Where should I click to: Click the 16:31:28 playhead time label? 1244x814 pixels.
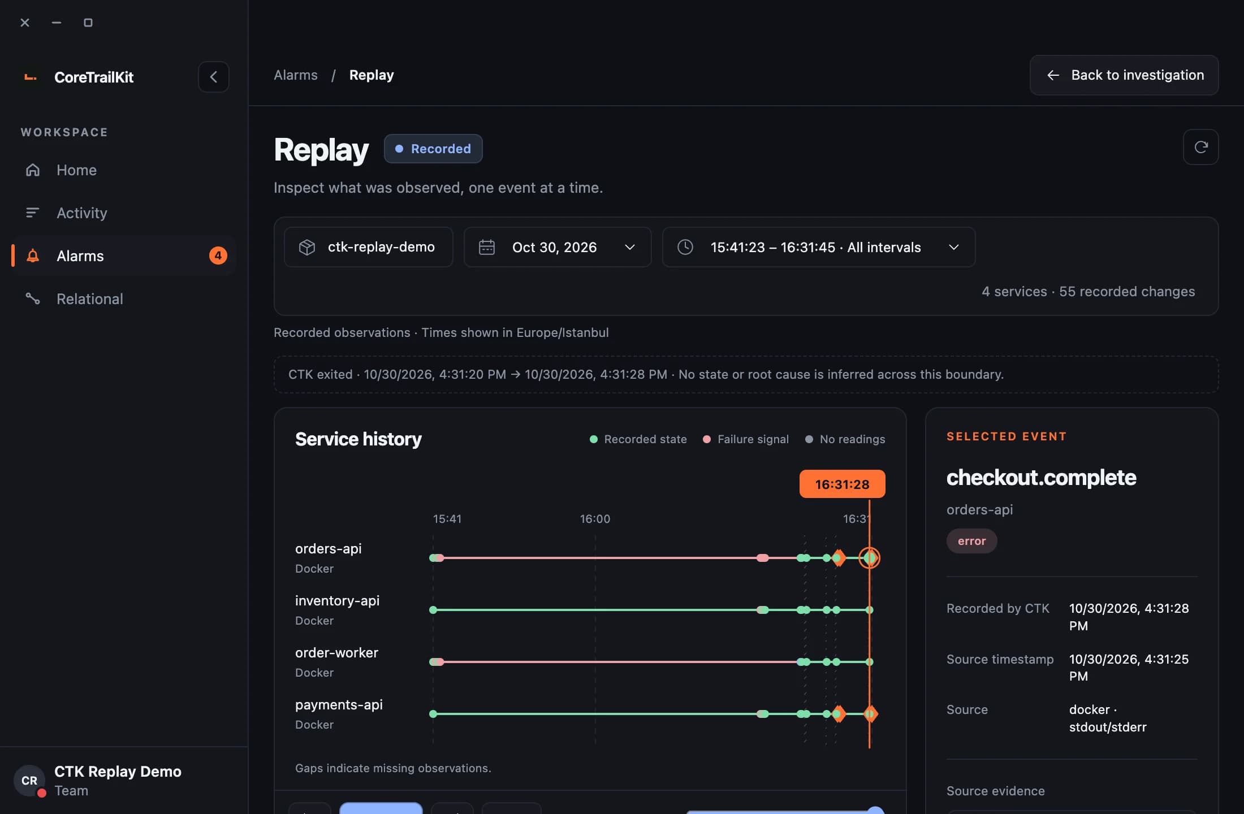click(x=842, y=484)
